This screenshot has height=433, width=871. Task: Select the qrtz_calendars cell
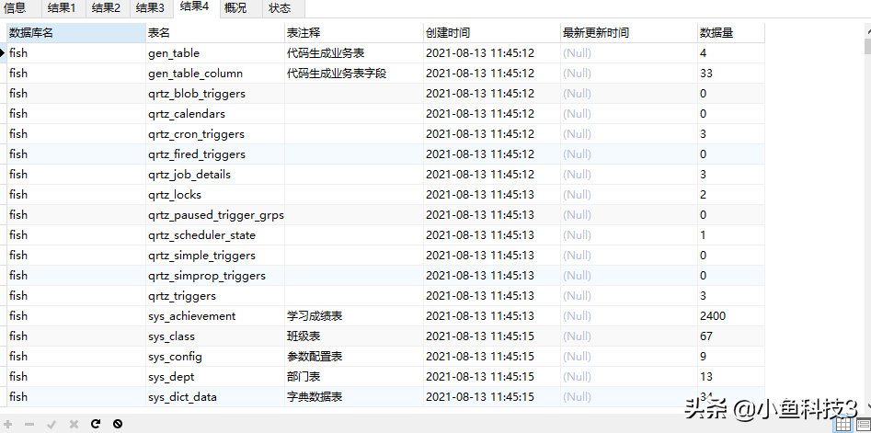click(215, 114)
